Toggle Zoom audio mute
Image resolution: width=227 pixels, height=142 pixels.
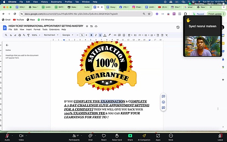coord(7,137)
